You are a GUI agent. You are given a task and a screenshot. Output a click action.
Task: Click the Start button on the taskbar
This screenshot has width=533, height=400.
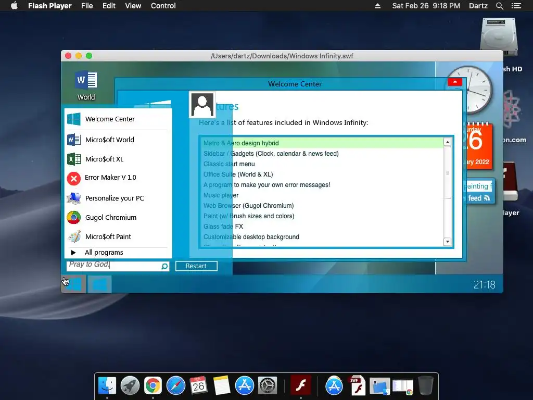coord(73,284)
